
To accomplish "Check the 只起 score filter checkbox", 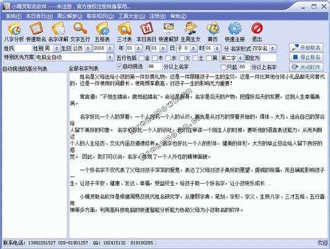I will point(223,67).
